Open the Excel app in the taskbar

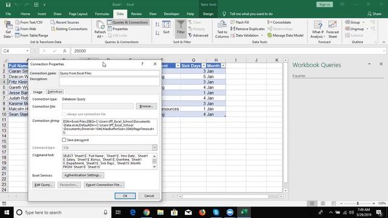coord(244,213)
